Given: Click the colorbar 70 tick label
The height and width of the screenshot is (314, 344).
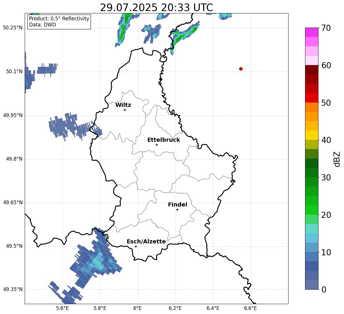Looking at the screenshot, I should click(x=326, y=28).
